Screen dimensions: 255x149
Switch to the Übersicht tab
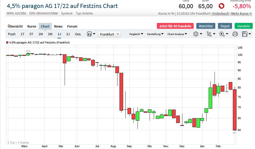pyautogui.click(x=15, y=26)
